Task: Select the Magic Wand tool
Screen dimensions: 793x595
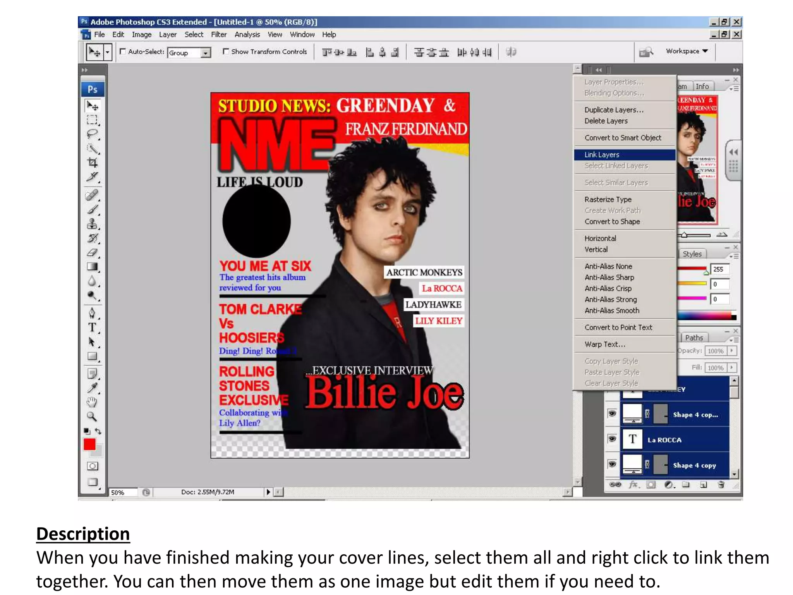Action: click(93, 148)
